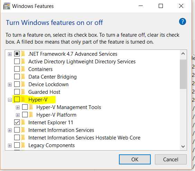This screenshot has height=171, width=195.
Task: Expand the Legacy Components node
Action: tap(10, 145)
